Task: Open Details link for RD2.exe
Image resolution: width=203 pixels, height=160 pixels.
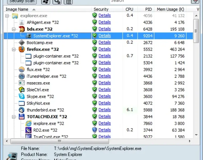Action: 105,130
